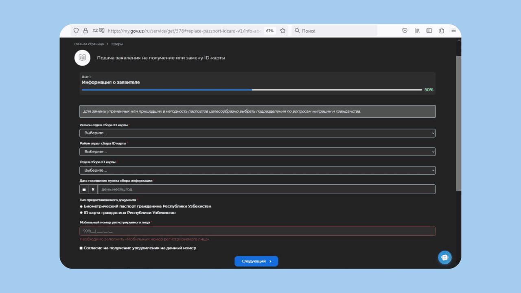Select ID карта гражданина radio option
Viewport: 521px width, 293px height.
[x=81, y=213]
